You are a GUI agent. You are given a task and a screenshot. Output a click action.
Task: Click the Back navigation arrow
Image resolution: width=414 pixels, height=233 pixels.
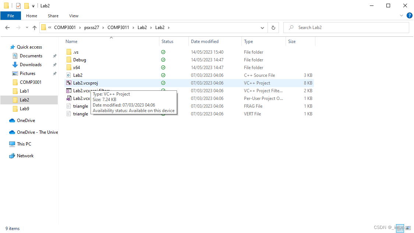coord(7,28)
